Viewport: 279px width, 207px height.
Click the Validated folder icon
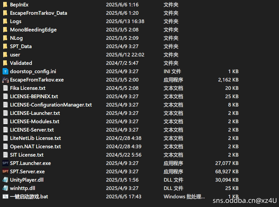point(5,63)
